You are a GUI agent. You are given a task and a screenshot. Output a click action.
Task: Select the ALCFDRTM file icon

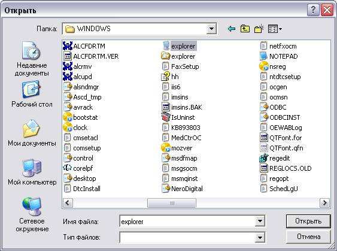click(x=68, y=46)
